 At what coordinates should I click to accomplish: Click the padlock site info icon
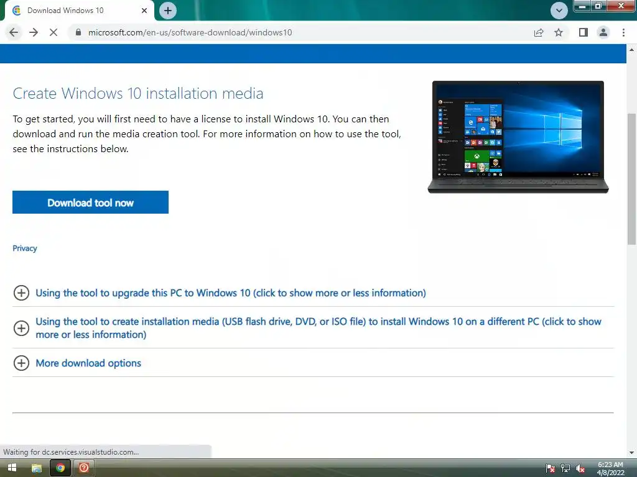click(x=78, y=32)
